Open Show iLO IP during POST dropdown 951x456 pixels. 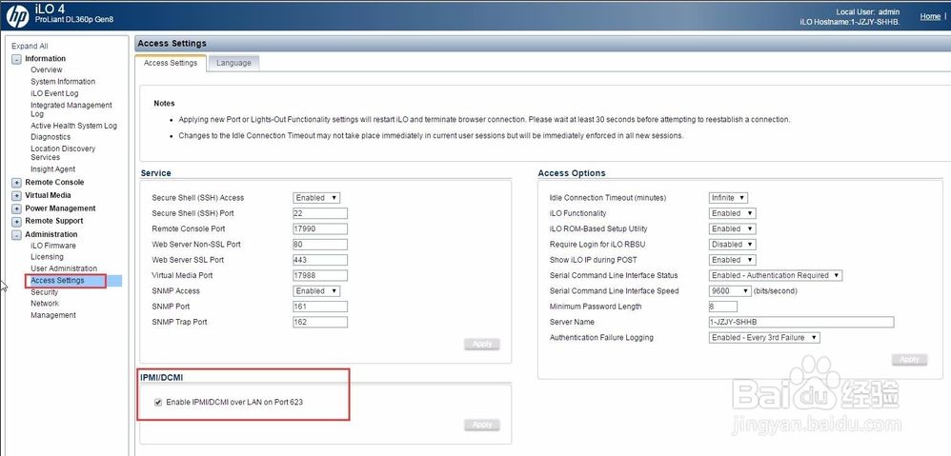pos(732,260)
